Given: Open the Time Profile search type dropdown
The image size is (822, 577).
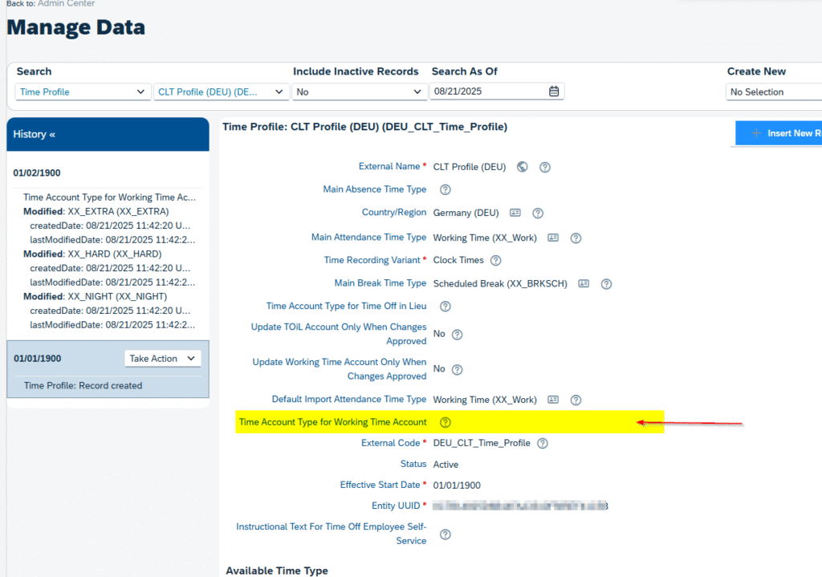Looking at the screenshot, I should (x=83, y=91).
